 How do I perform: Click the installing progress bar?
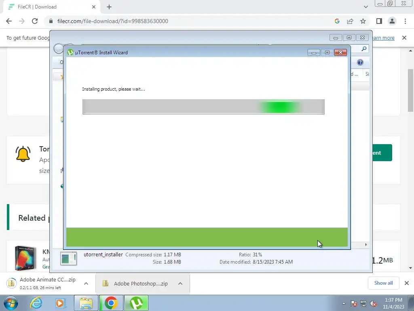[203, 107]
